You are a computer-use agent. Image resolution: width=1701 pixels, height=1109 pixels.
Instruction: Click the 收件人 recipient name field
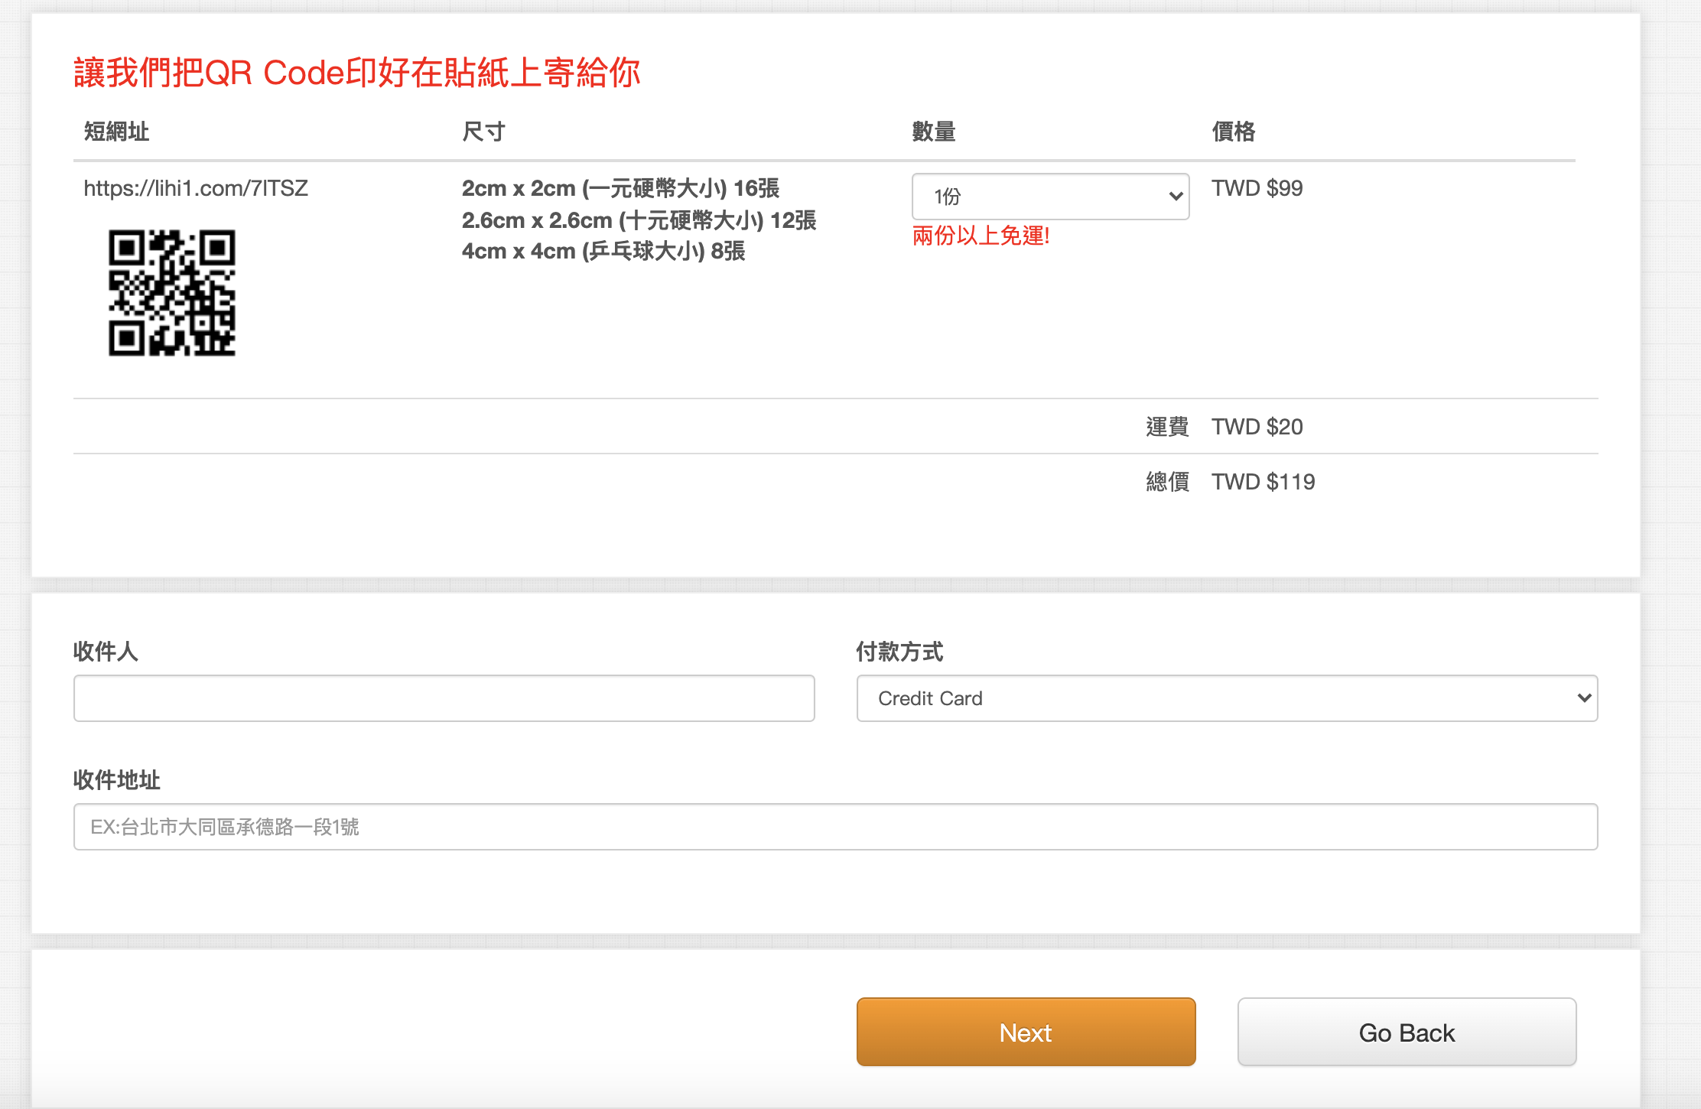pyautogui.click(x=444, y=698)
